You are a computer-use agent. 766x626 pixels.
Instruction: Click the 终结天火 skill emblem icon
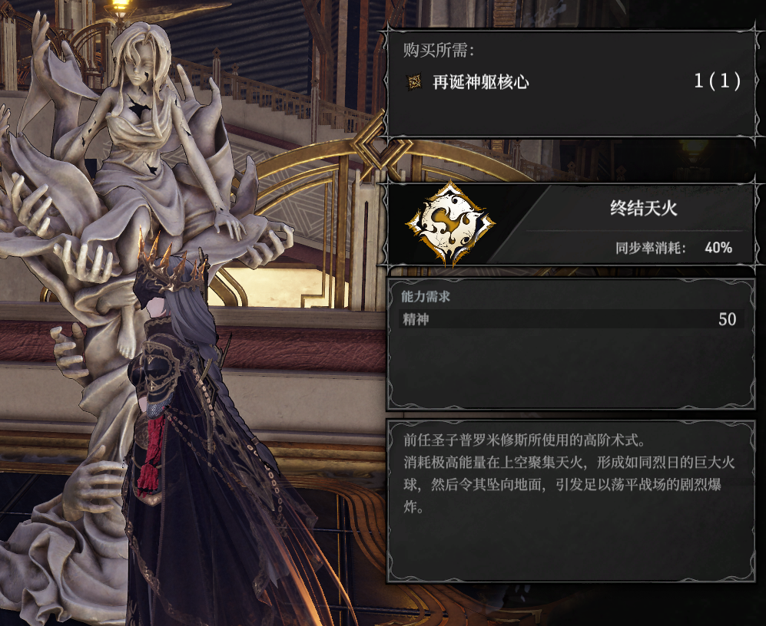tap(450, 223)
